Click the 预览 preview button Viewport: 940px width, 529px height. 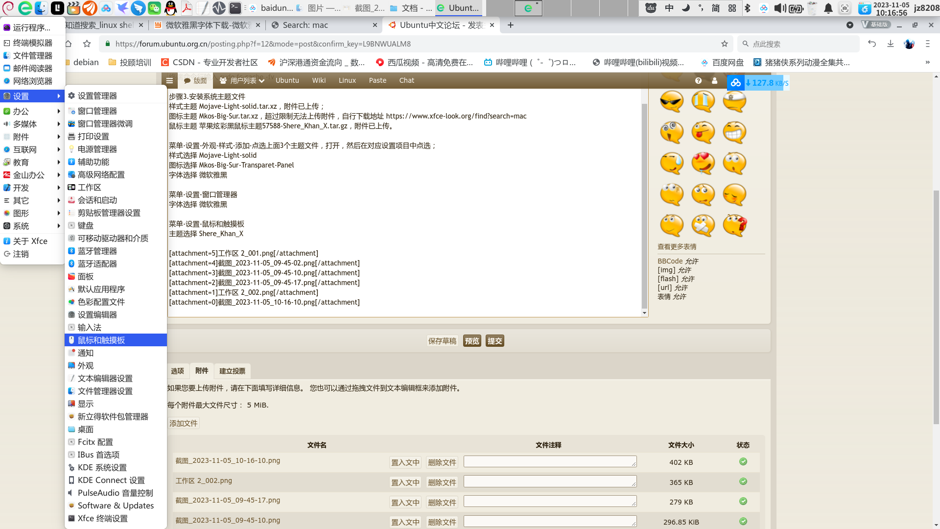point(472,341)
